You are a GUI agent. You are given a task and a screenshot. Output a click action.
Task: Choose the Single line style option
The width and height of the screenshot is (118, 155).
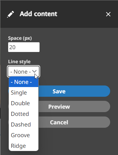coord(24,93)
